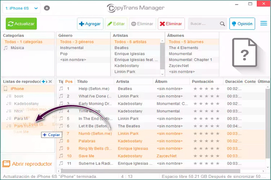Delete playlist with the x icon
The width and height of the screenshot is (271, 180).
(50, 81)
